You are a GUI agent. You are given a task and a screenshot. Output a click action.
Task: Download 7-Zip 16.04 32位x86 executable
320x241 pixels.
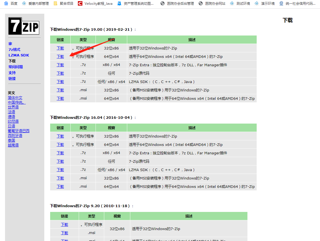coord(60,136)
